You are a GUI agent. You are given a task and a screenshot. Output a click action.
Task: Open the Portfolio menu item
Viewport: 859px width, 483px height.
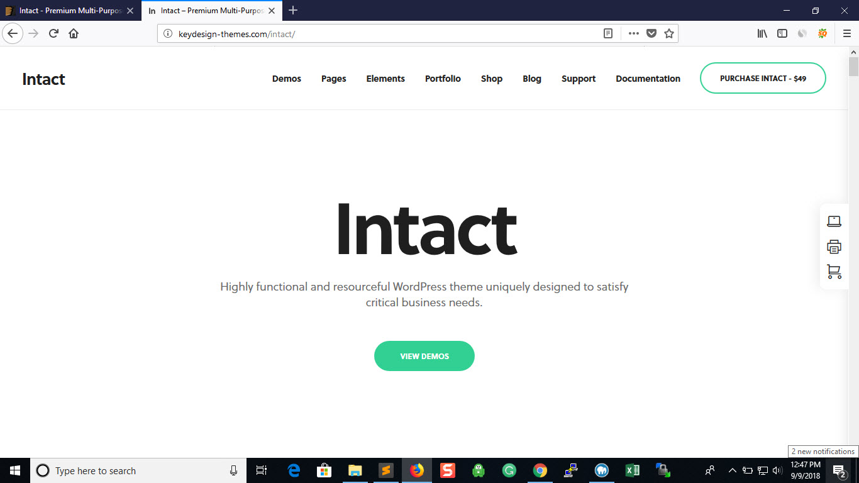443,79
